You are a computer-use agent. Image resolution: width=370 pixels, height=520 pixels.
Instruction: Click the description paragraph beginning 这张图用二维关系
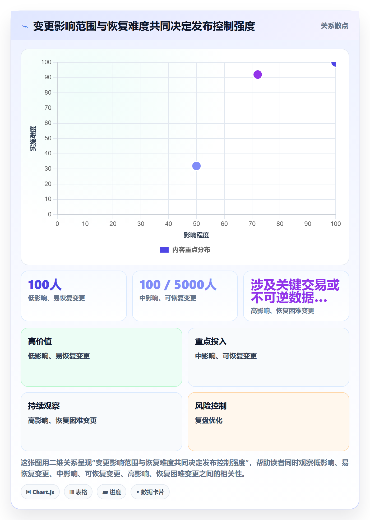click(185, 468)
